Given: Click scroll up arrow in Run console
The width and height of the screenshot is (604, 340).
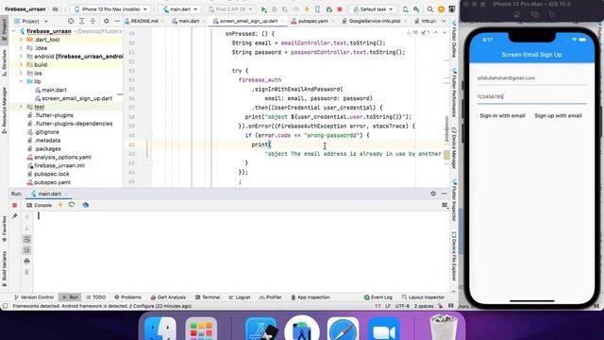Looking at the screenshot, I should [26, 217].
